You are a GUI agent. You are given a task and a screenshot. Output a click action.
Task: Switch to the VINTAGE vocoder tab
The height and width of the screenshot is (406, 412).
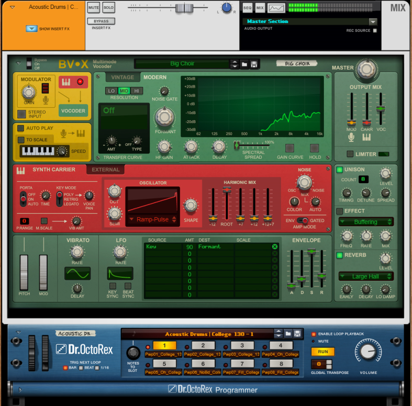[123, 77]
